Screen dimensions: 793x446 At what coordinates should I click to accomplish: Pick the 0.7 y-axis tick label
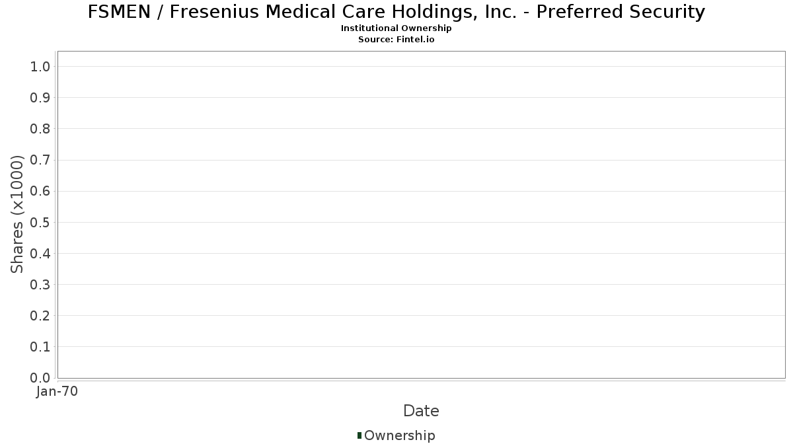click(x=40, y=160)
